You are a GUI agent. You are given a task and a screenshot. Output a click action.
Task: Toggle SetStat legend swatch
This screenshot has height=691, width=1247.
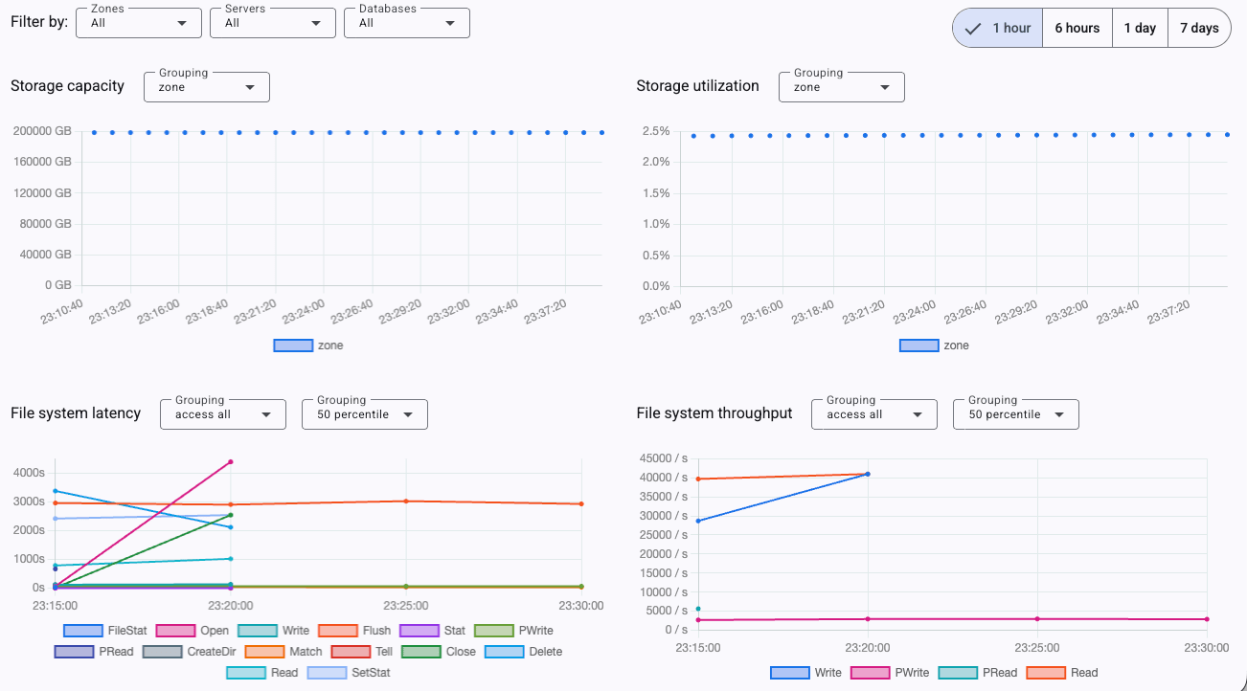point(326,673)
